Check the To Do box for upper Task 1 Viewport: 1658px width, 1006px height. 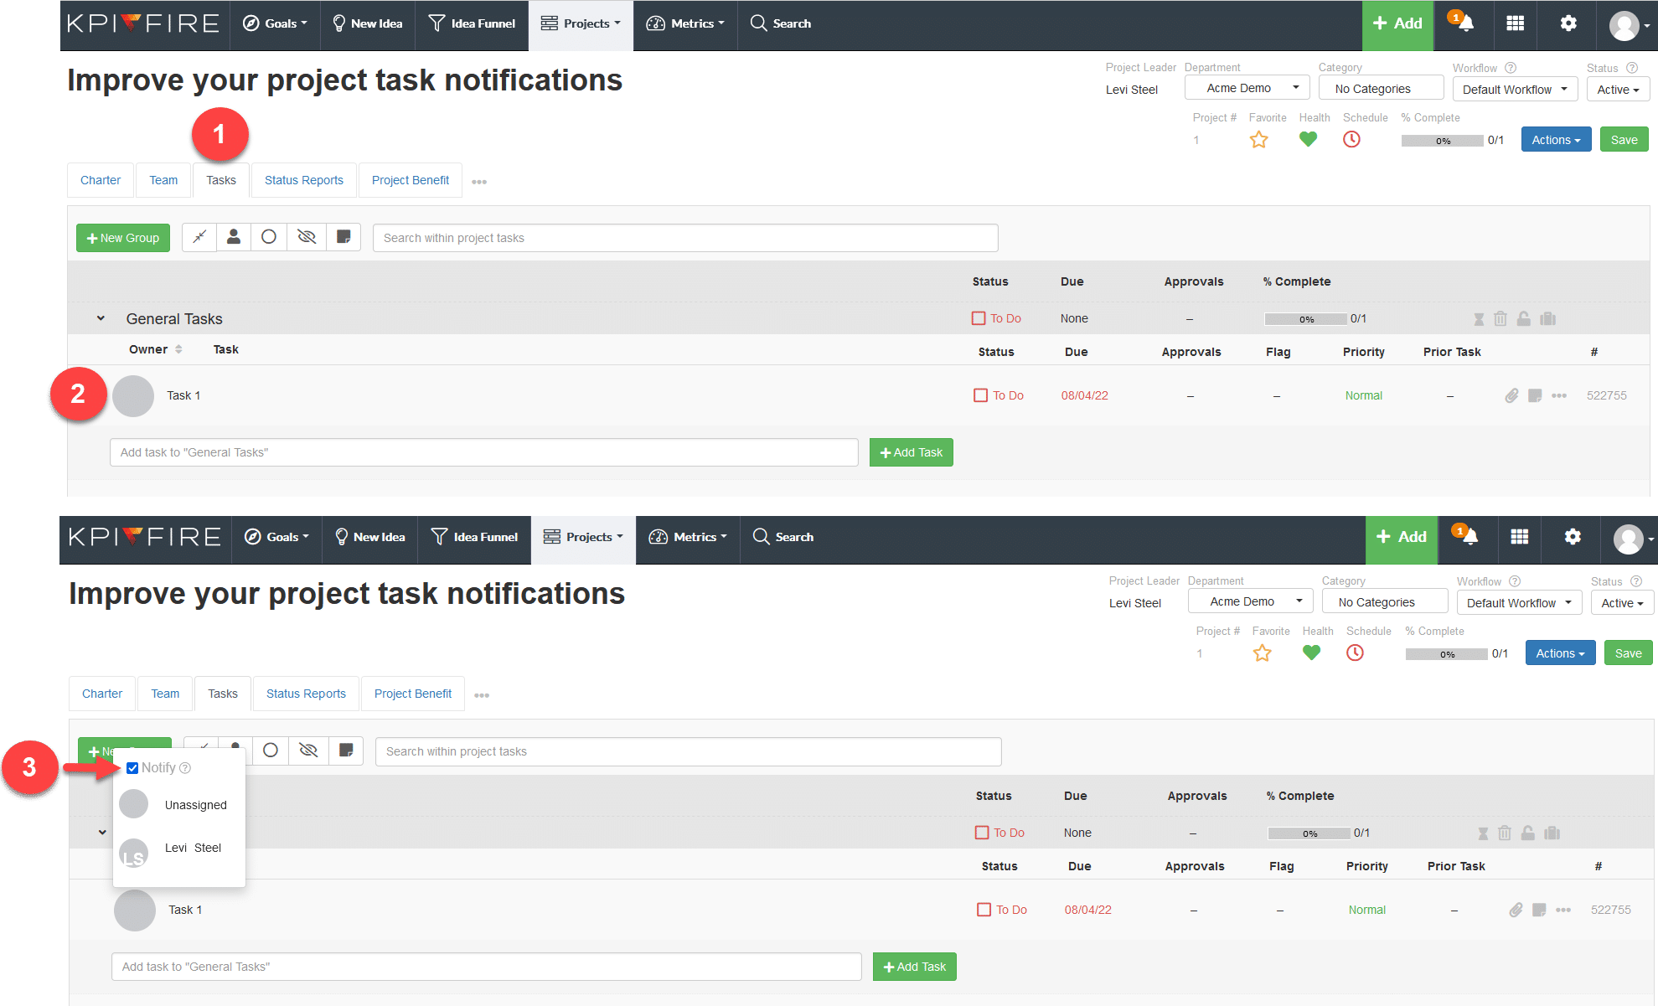(x=981, y=395)
